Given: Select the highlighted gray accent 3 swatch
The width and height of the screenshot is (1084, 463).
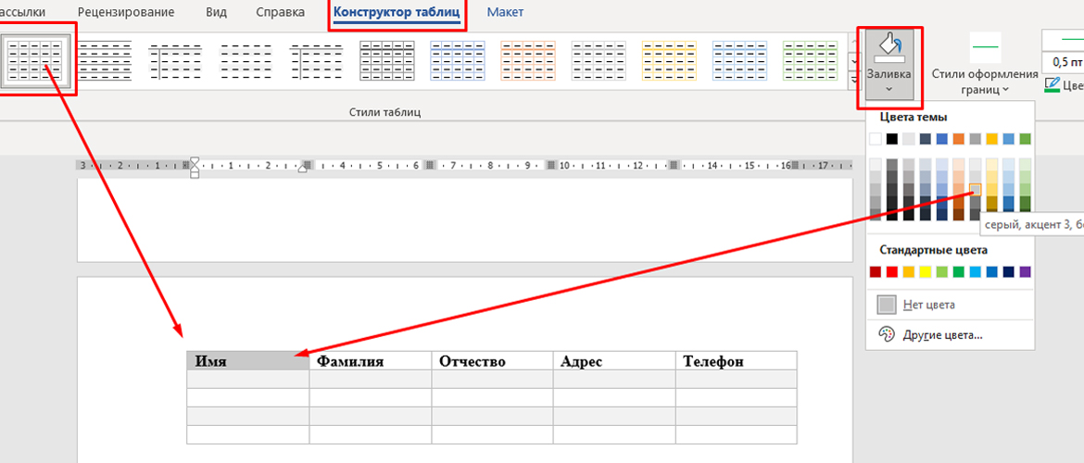Looking at the screenshot, I should point(975,189).
